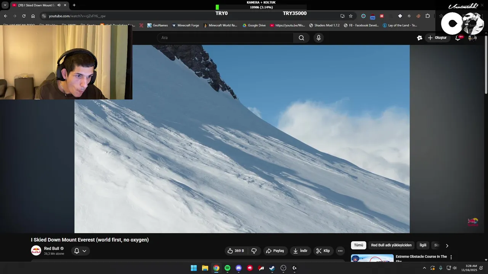This screenshot has height=274, width=488.
Task: Open the OBS Studio taskbar icon
Action: click(x=283, y=268)
